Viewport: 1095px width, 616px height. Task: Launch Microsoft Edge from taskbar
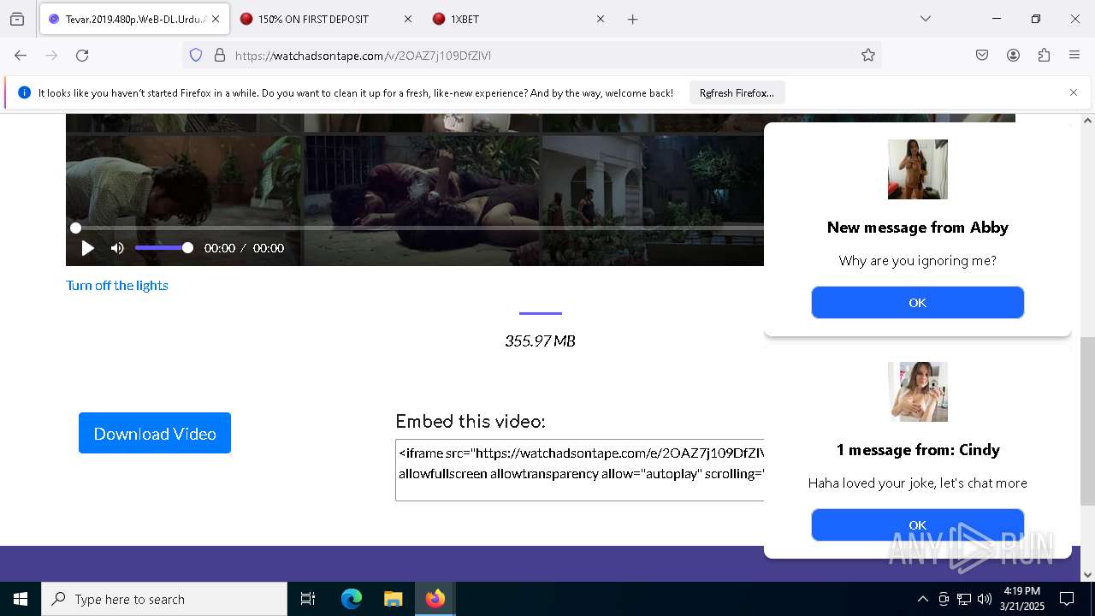coord(352,599)
